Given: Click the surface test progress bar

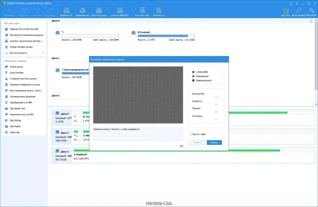Looking at the screenshot, I should click(x=135, y=146).
